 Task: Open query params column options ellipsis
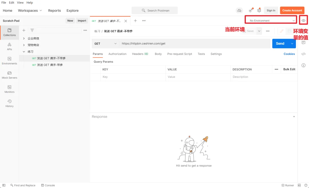(276, 69)
